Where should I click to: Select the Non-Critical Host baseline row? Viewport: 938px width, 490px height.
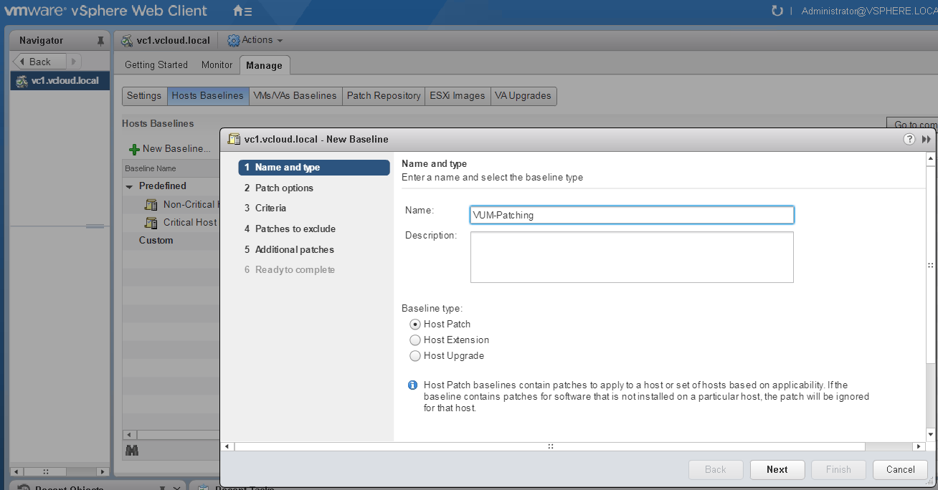click(172, 205)
